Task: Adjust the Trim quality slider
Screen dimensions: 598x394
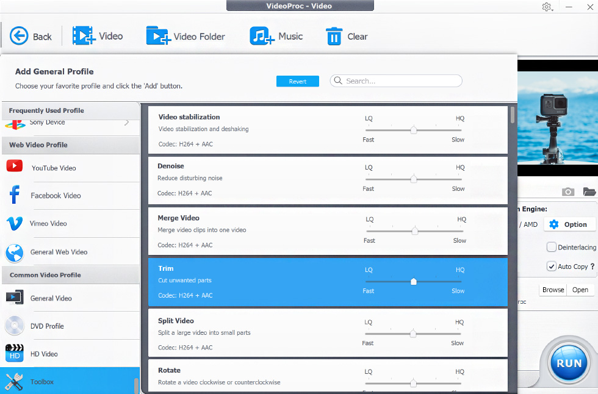Action: pos(414,281)
